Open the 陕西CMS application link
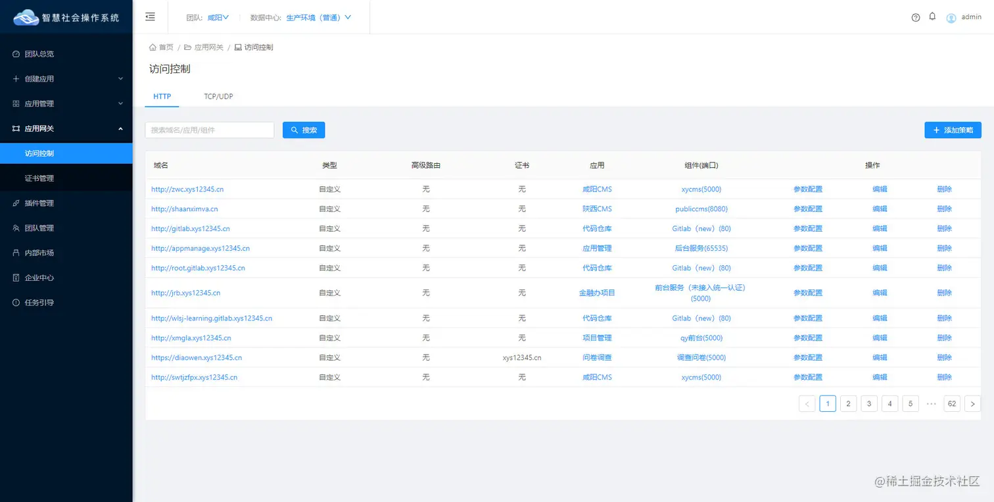 click(x=597, y=209)
